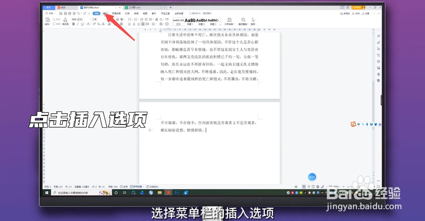Click the Clear Formatting eraser icon
This screenshot has height=221, width=425.
tap(117, 19)
